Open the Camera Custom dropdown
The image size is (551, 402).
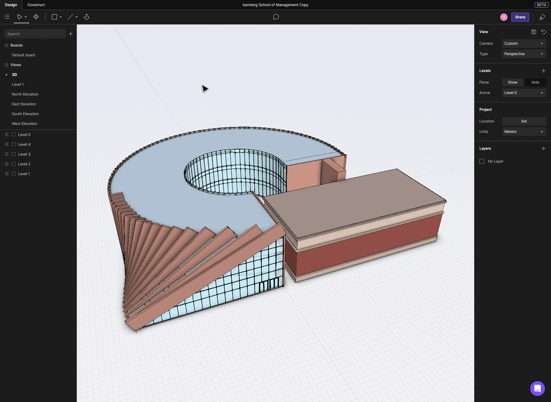(x=523, y=44)
